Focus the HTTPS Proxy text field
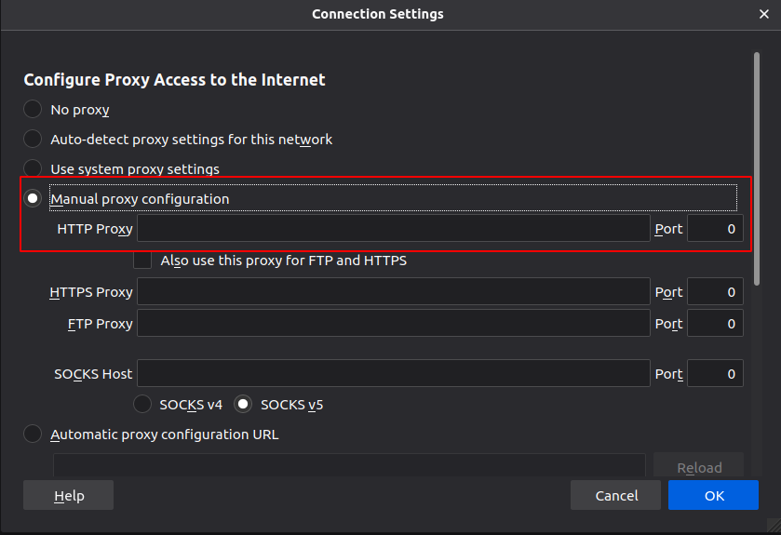This screenshot has width=781, height=535. coord(393,292)
